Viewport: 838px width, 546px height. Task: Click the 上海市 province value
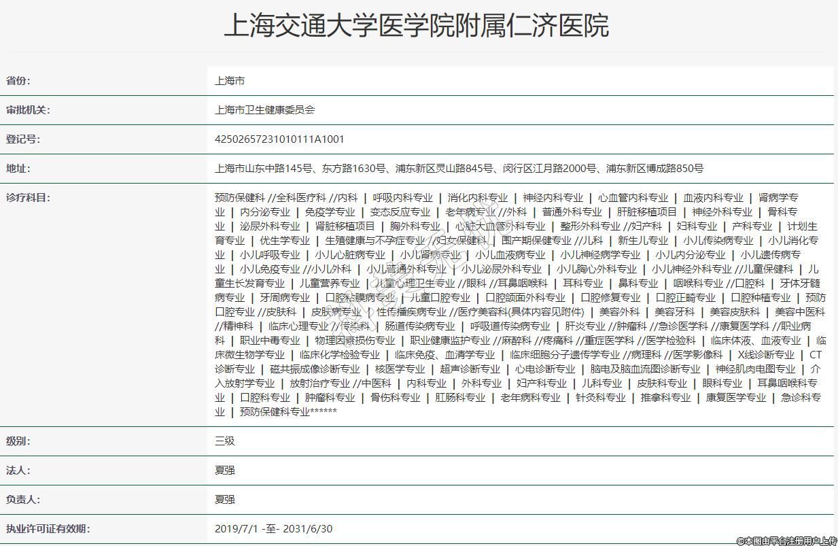pos(230,81)
